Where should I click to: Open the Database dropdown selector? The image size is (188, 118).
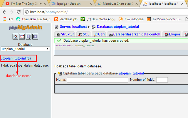[x=25, y=49]
